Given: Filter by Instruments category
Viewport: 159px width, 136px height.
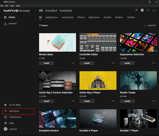Looking at the screenshot, I should click(68, 17).
